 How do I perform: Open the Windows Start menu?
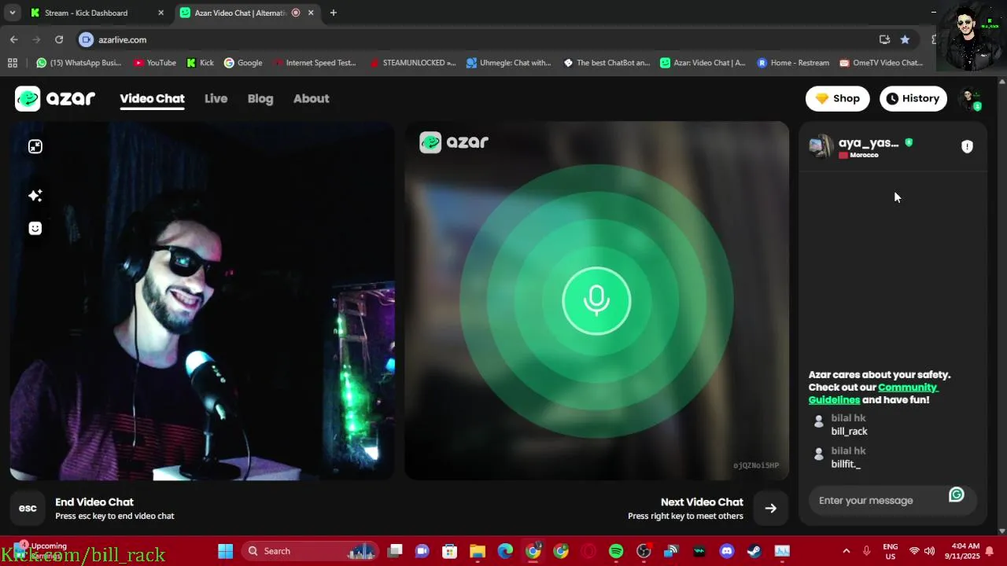[226, 551]
